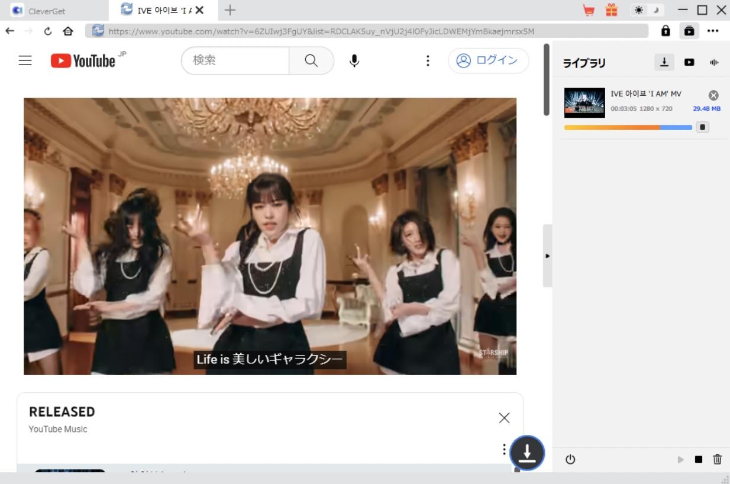Open YouTube settings three-dot menu
Viewport: 730px width, 484px height.
pyautogui.click(x=428, y=60)
